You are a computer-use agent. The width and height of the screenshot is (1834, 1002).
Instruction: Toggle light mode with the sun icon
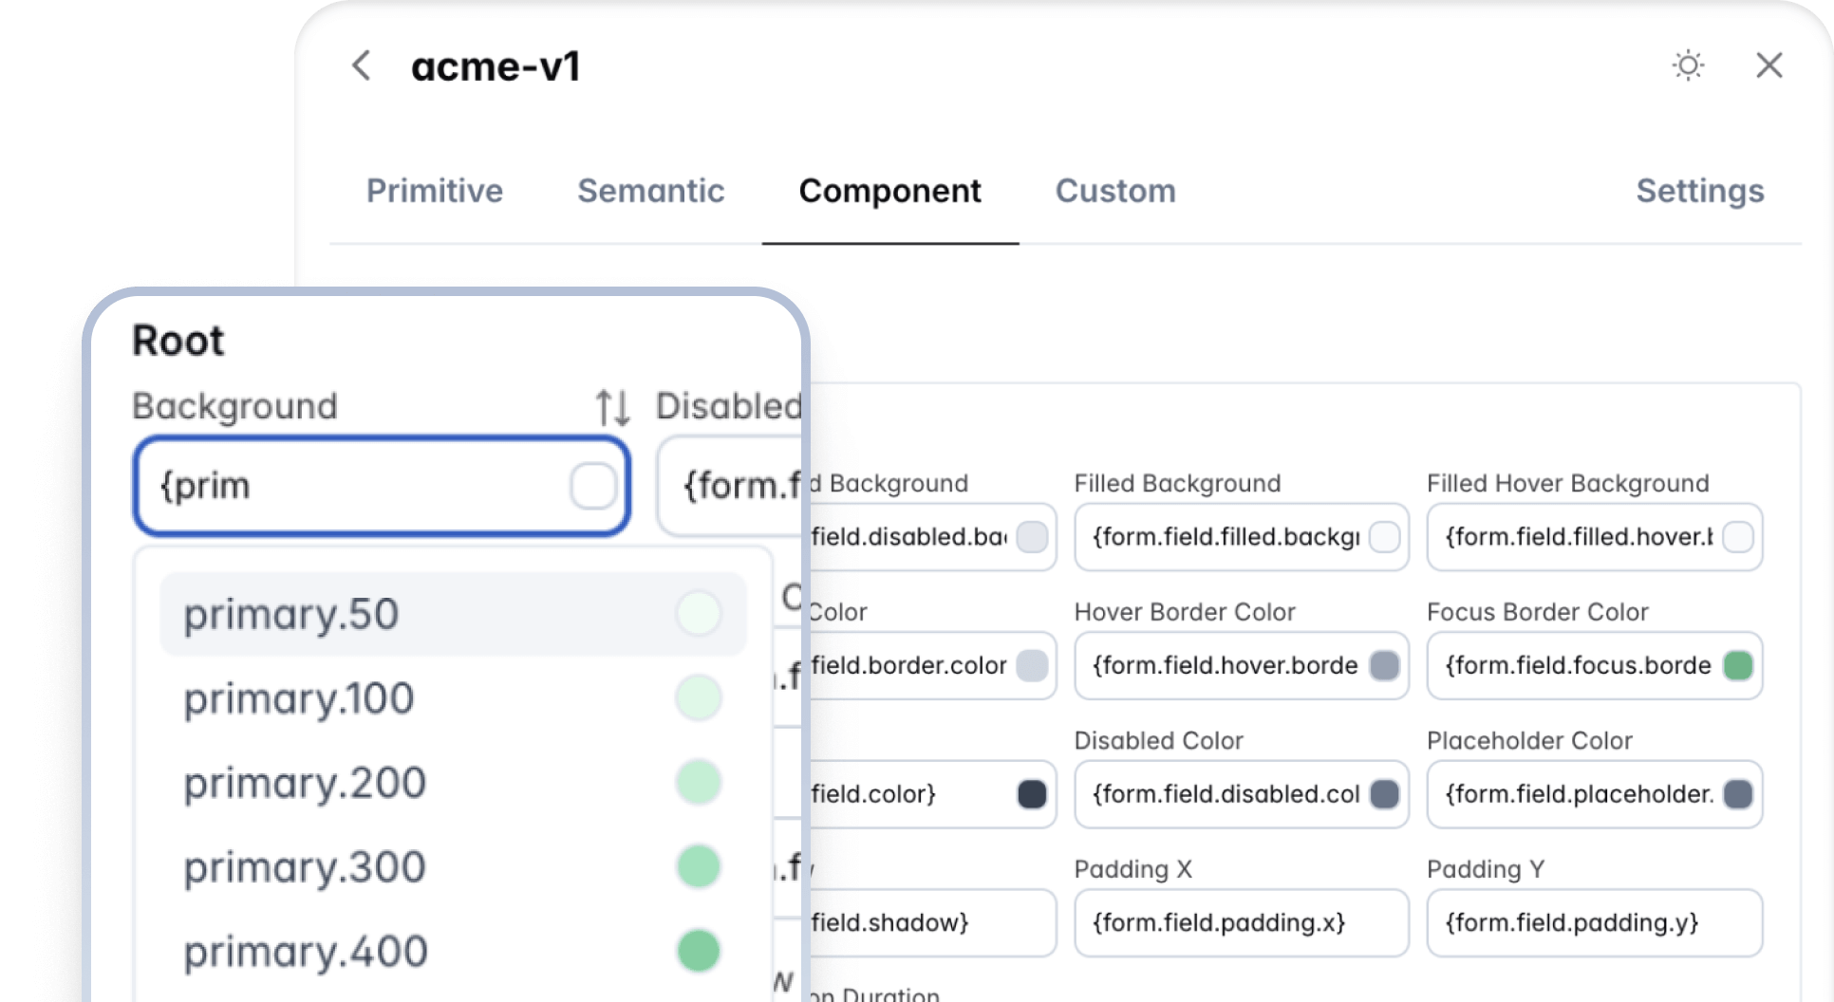[x=1688, y=65]
